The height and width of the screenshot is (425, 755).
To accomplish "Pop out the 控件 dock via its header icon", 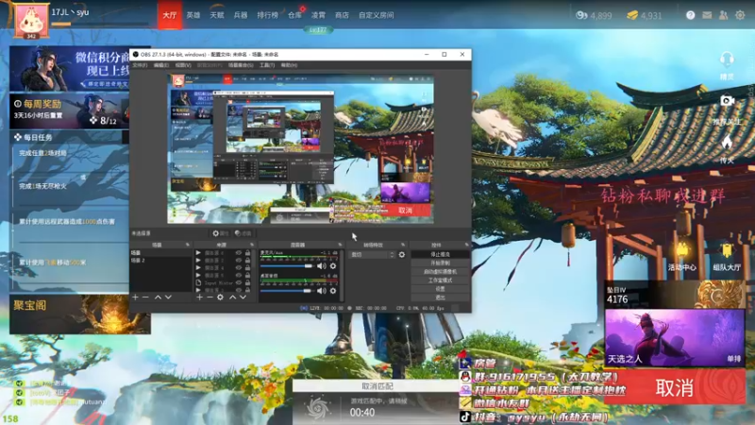I will pos(466,245).
